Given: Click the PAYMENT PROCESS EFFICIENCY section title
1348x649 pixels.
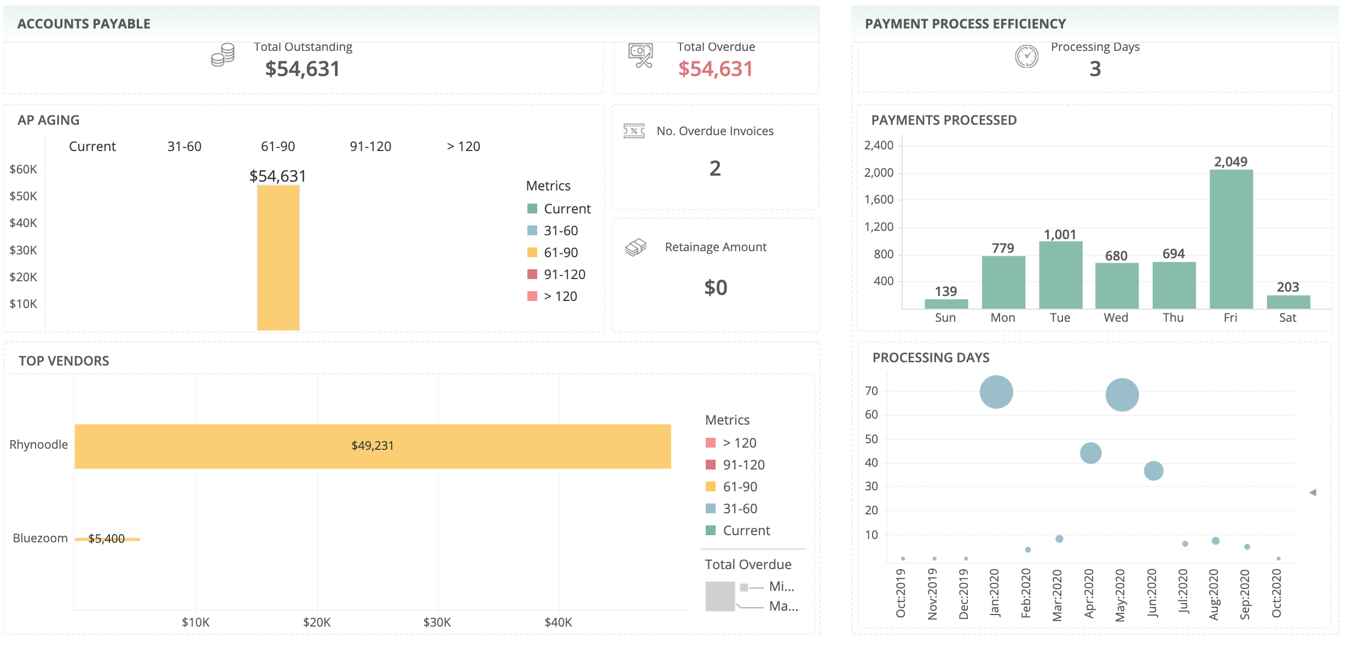Looking at the screenshot, I should (966, 24).
